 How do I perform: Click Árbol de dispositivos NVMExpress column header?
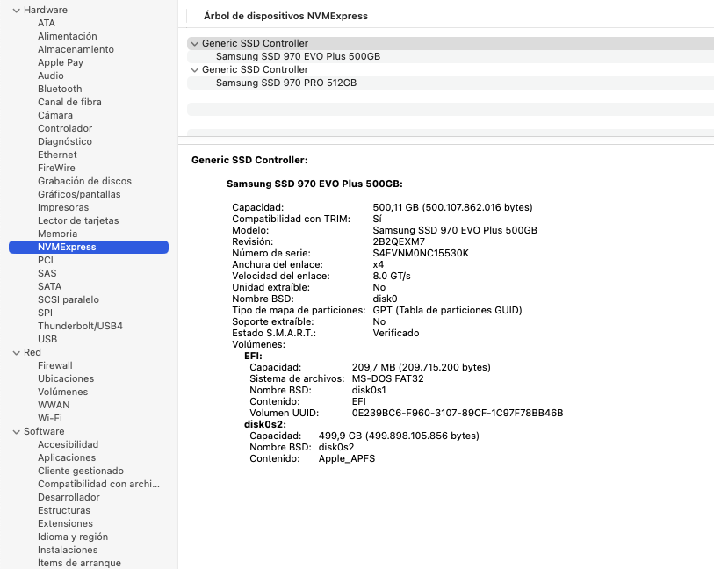coord(285,17)
